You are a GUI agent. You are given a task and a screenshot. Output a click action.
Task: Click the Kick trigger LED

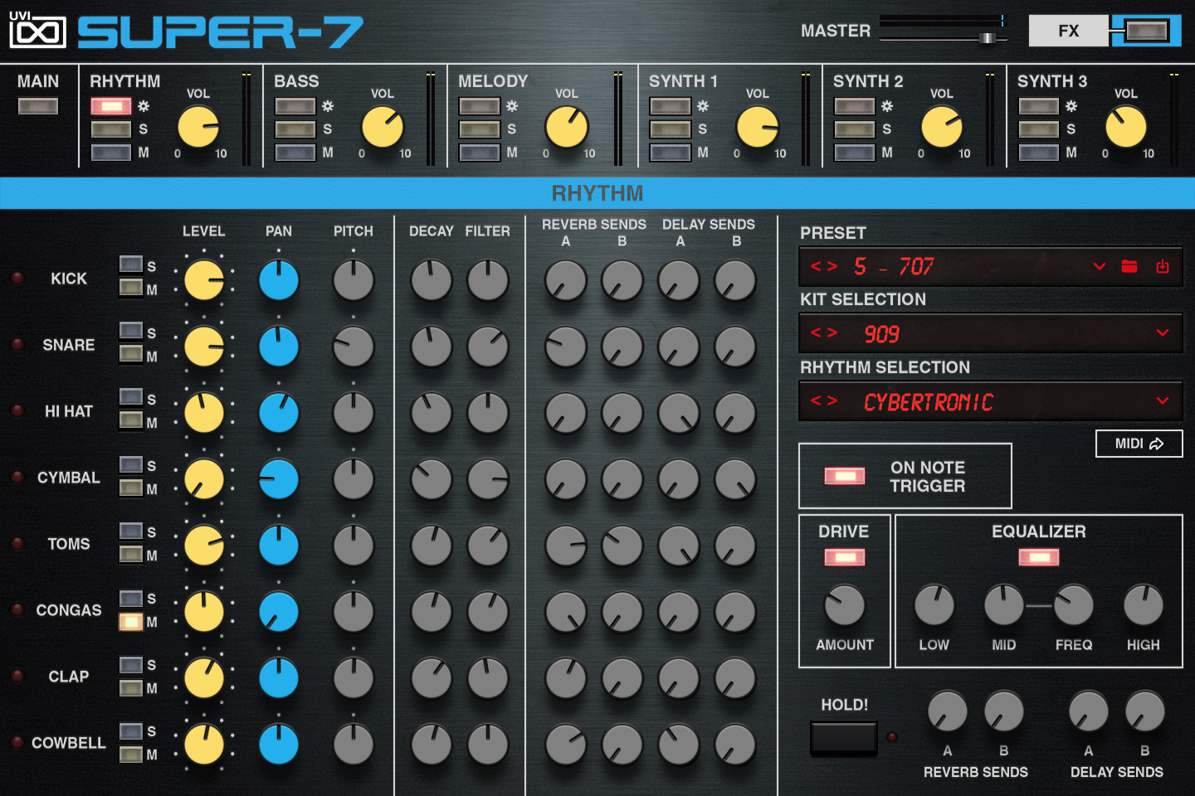click(x=17, y=279)
